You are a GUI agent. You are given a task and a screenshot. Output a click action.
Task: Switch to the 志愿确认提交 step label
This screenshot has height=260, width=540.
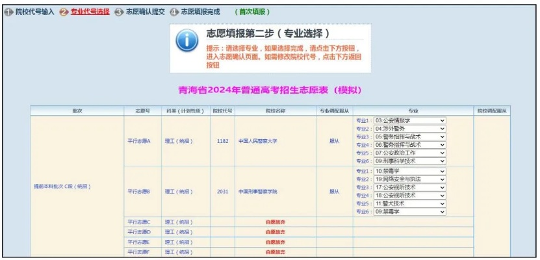pyautogui.click(x=145, y=12)
